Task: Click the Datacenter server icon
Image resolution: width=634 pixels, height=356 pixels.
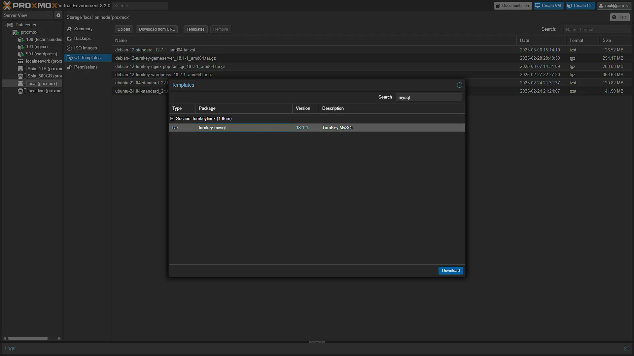Action: (x=10, y=25)
